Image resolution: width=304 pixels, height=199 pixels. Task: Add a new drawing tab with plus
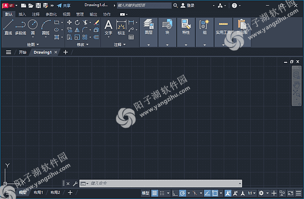coord(66,52)
